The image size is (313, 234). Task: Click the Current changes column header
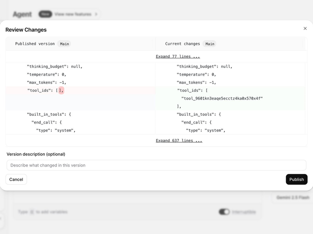point(183,44)
